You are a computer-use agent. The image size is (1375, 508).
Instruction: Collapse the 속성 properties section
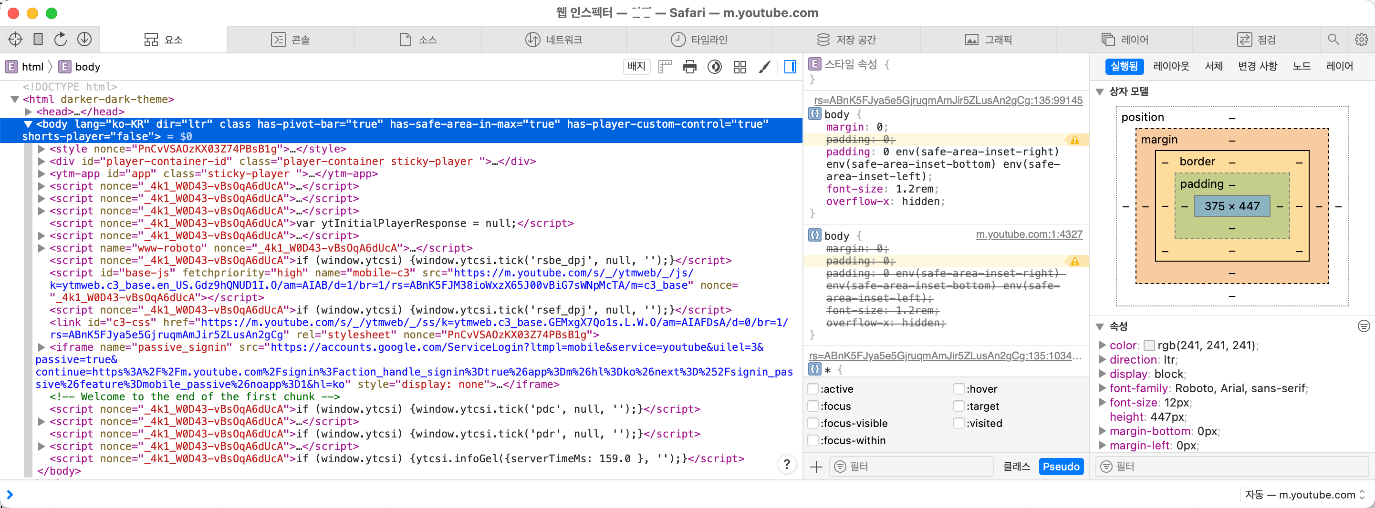(1100, 326)
